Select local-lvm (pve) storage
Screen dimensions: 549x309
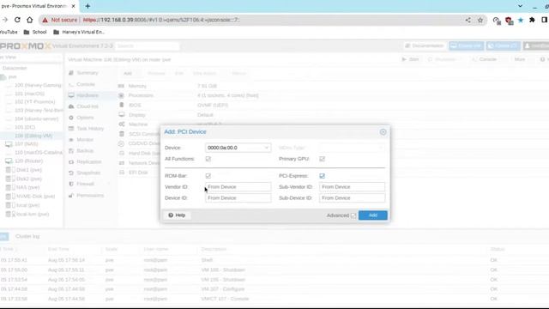click(33, 214)
